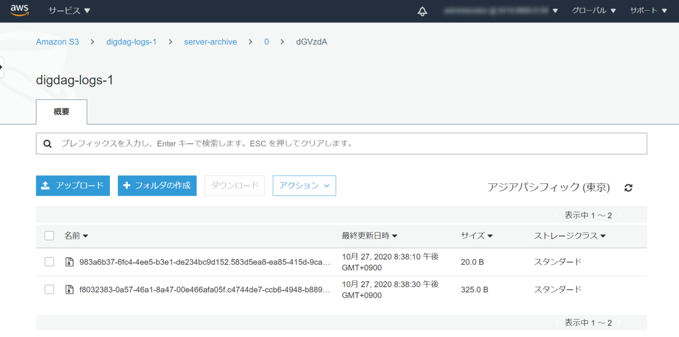
Task: Go to Amazon S3 breadcrumb
Action: (x=58, y=42)
